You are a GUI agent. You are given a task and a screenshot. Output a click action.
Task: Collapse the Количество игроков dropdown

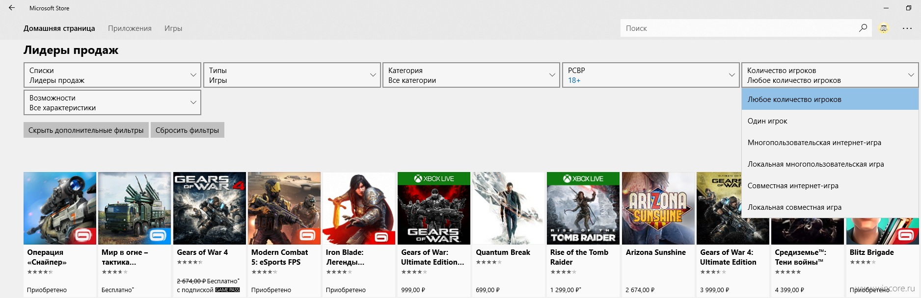pyautogui.click(x=830, y=75)
